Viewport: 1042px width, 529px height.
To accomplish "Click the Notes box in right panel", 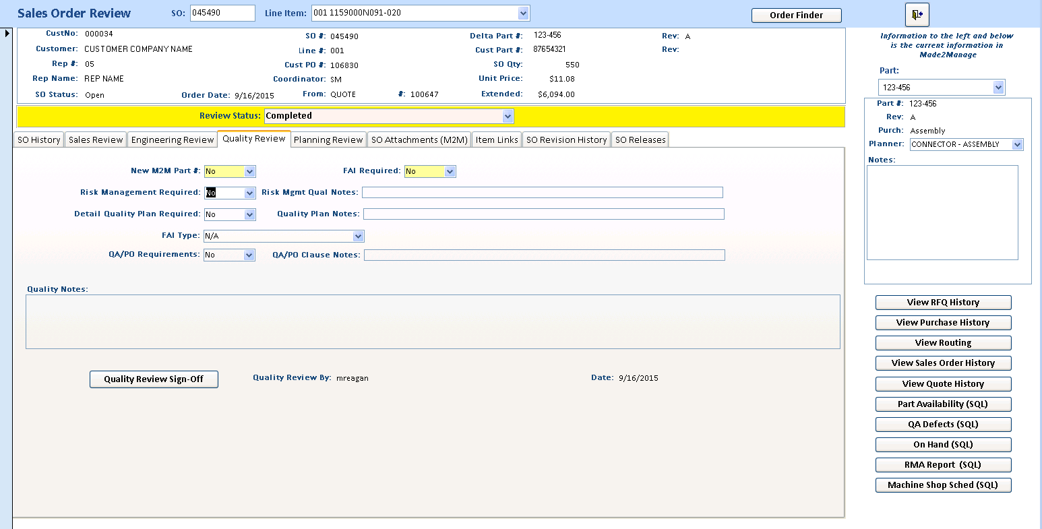I will [942, 212].
